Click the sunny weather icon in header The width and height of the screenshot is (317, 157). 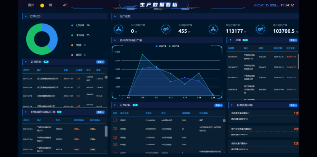[x=42, y=5]
